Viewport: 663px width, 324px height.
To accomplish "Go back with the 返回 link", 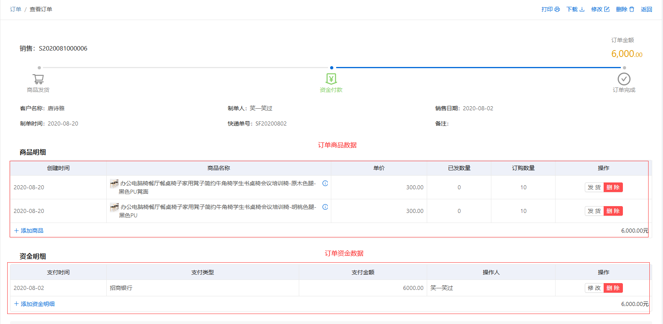I will click(647, 9).
